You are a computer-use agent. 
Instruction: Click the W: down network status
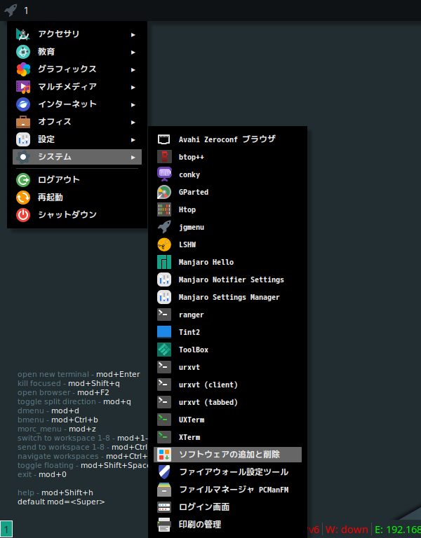click(x=347, y=530)
